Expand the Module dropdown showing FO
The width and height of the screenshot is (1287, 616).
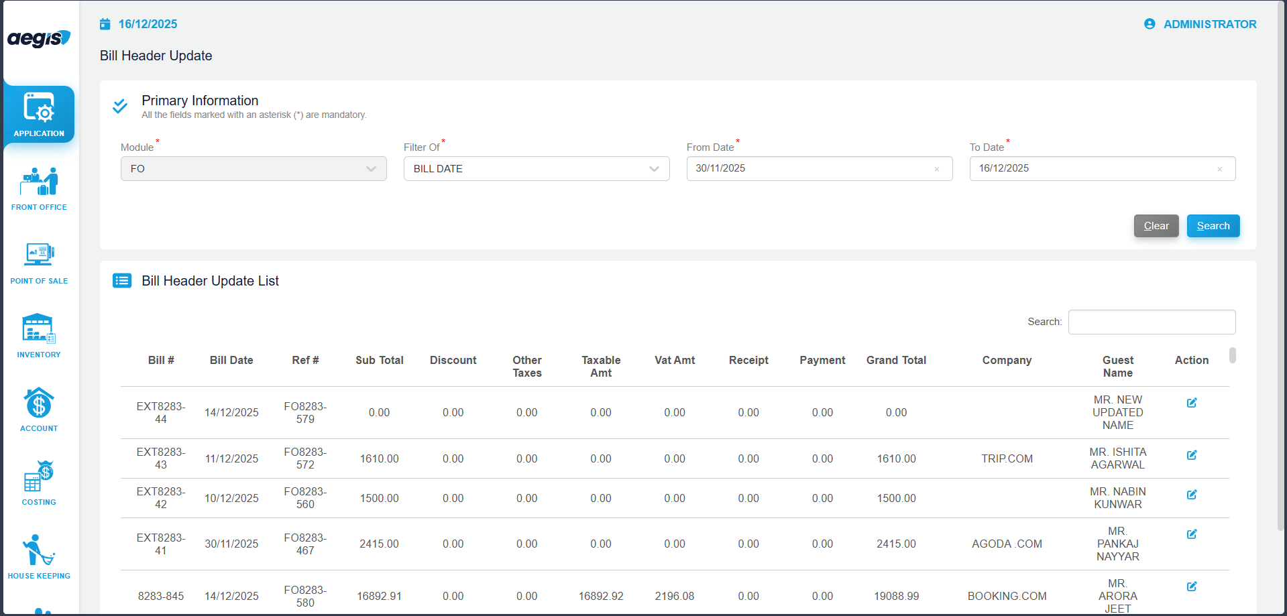(x=254, y=169)
